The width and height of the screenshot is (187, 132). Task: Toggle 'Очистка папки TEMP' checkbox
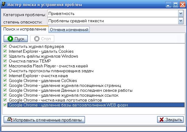click(x=5, y=61)
